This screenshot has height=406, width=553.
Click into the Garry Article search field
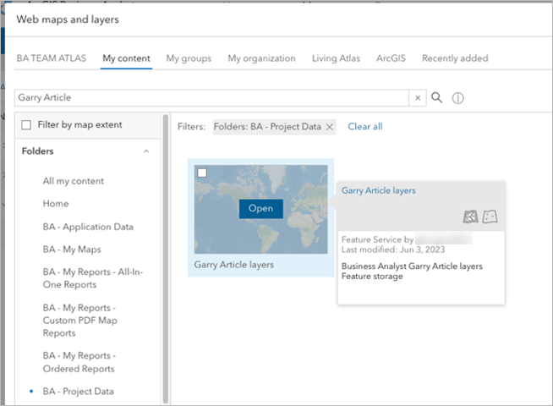(211, 98)
